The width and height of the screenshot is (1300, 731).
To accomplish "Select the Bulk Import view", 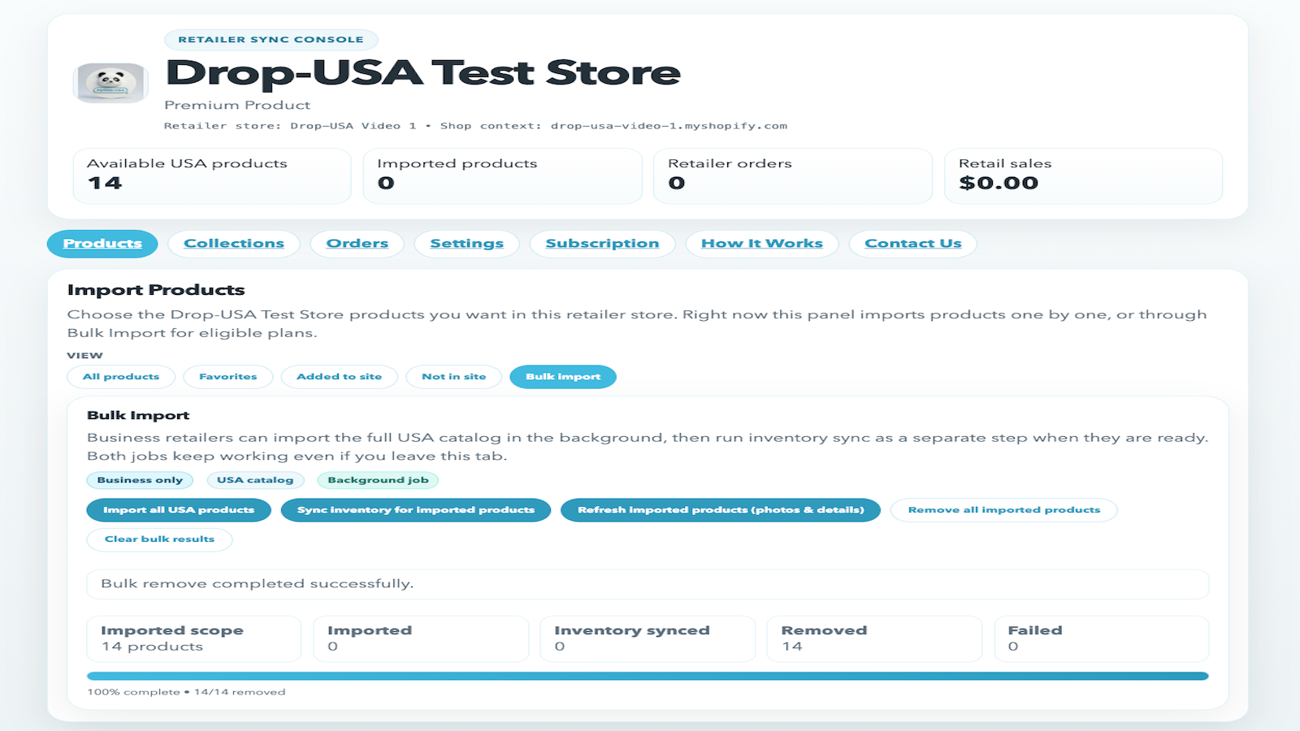I will pos(563,377).
